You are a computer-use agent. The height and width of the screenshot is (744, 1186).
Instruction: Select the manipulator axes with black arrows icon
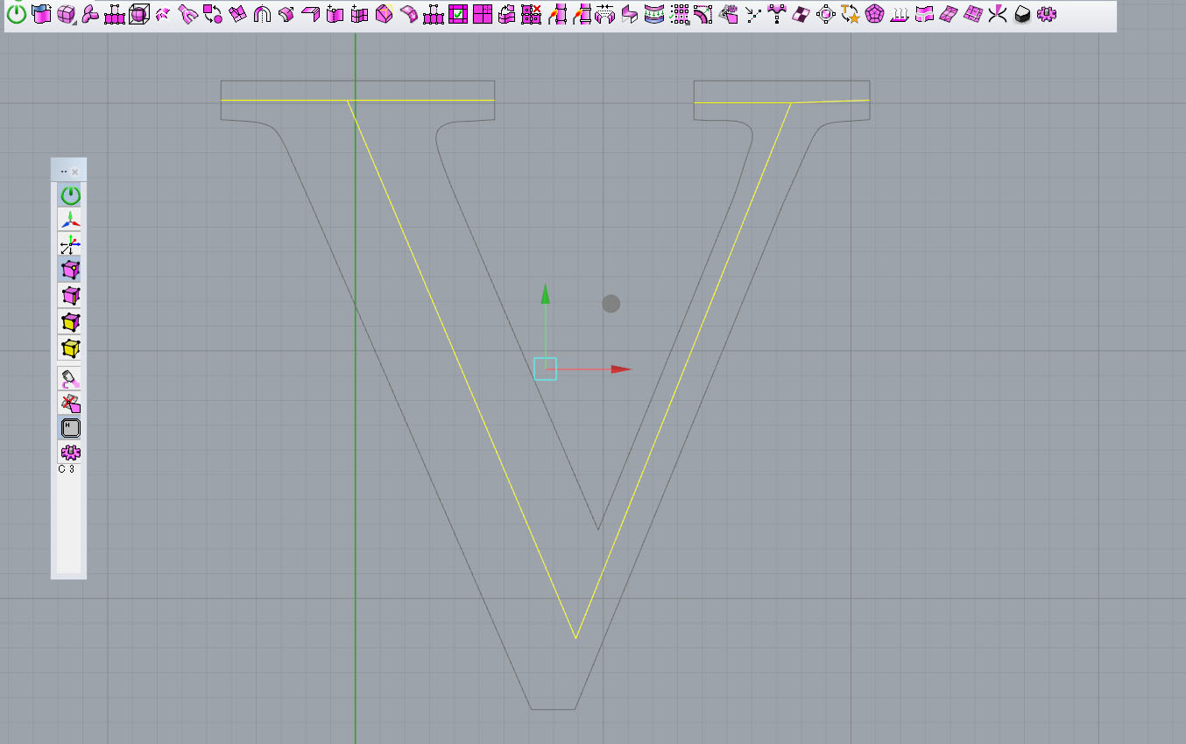click(70, 245)
